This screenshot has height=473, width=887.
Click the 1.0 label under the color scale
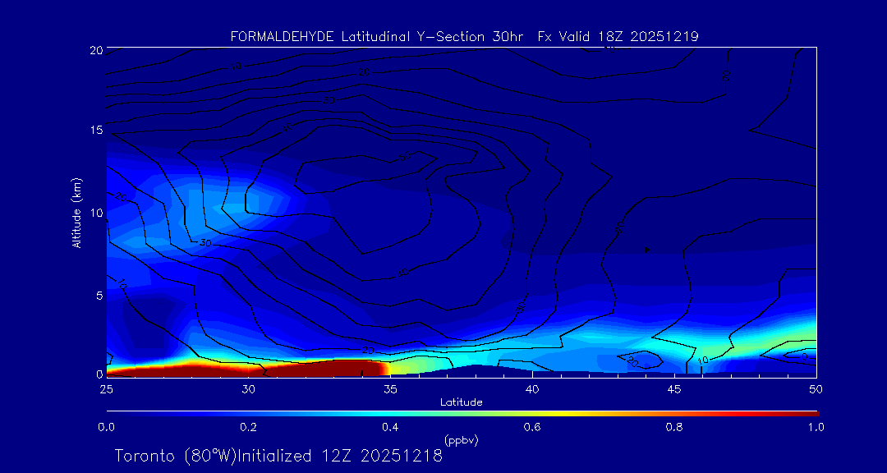pyautogui.click(x=816, y=427)
